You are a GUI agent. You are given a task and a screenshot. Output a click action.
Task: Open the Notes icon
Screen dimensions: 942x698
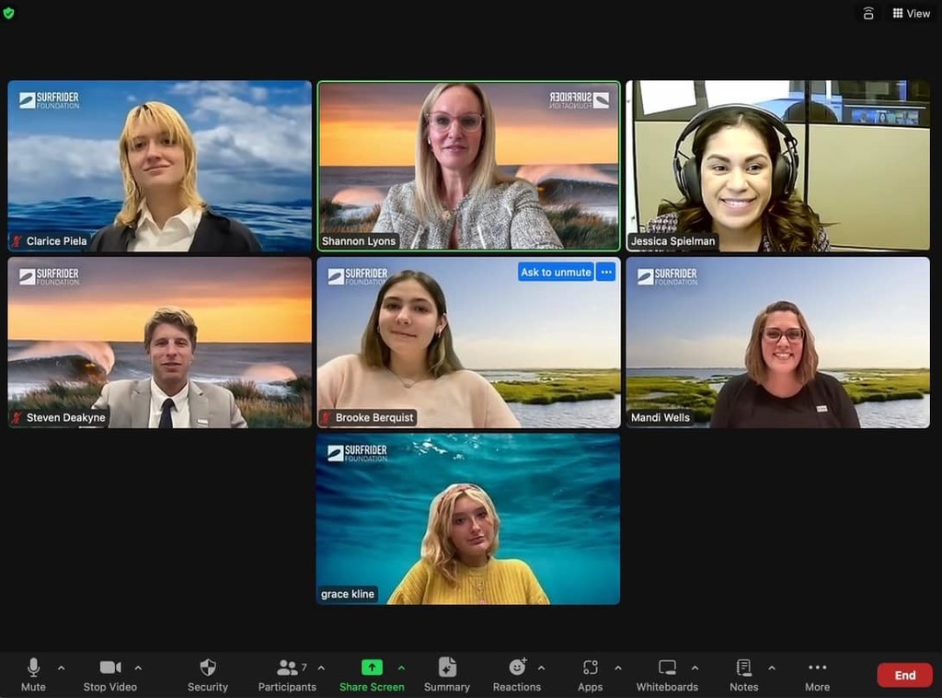743,668
